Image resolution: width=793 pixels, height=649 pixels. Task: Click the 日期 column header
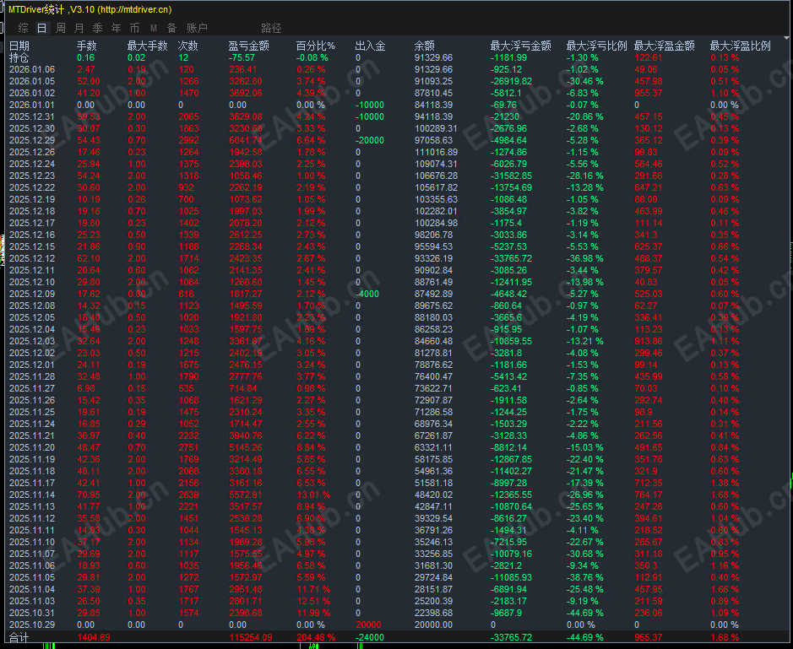[19, 46]
